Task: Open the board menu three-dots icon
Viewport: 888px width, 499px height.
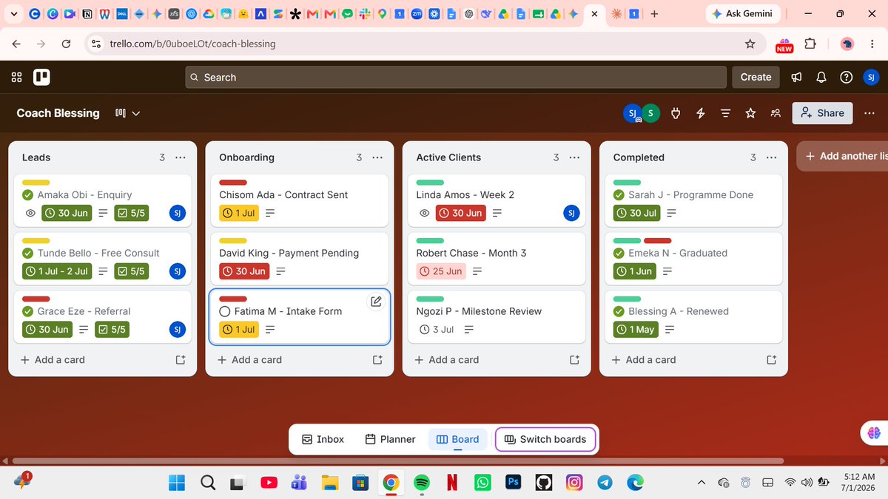Action: (x=869, y=113)
